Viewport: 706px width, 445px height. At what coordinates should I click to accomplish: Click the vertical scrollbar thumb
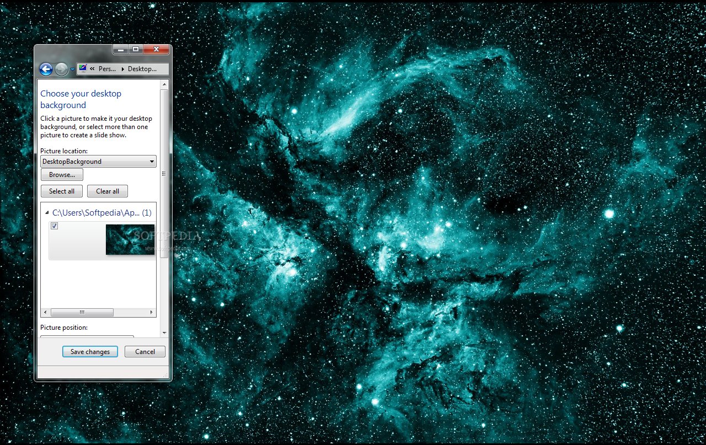[x=164, y=173]
